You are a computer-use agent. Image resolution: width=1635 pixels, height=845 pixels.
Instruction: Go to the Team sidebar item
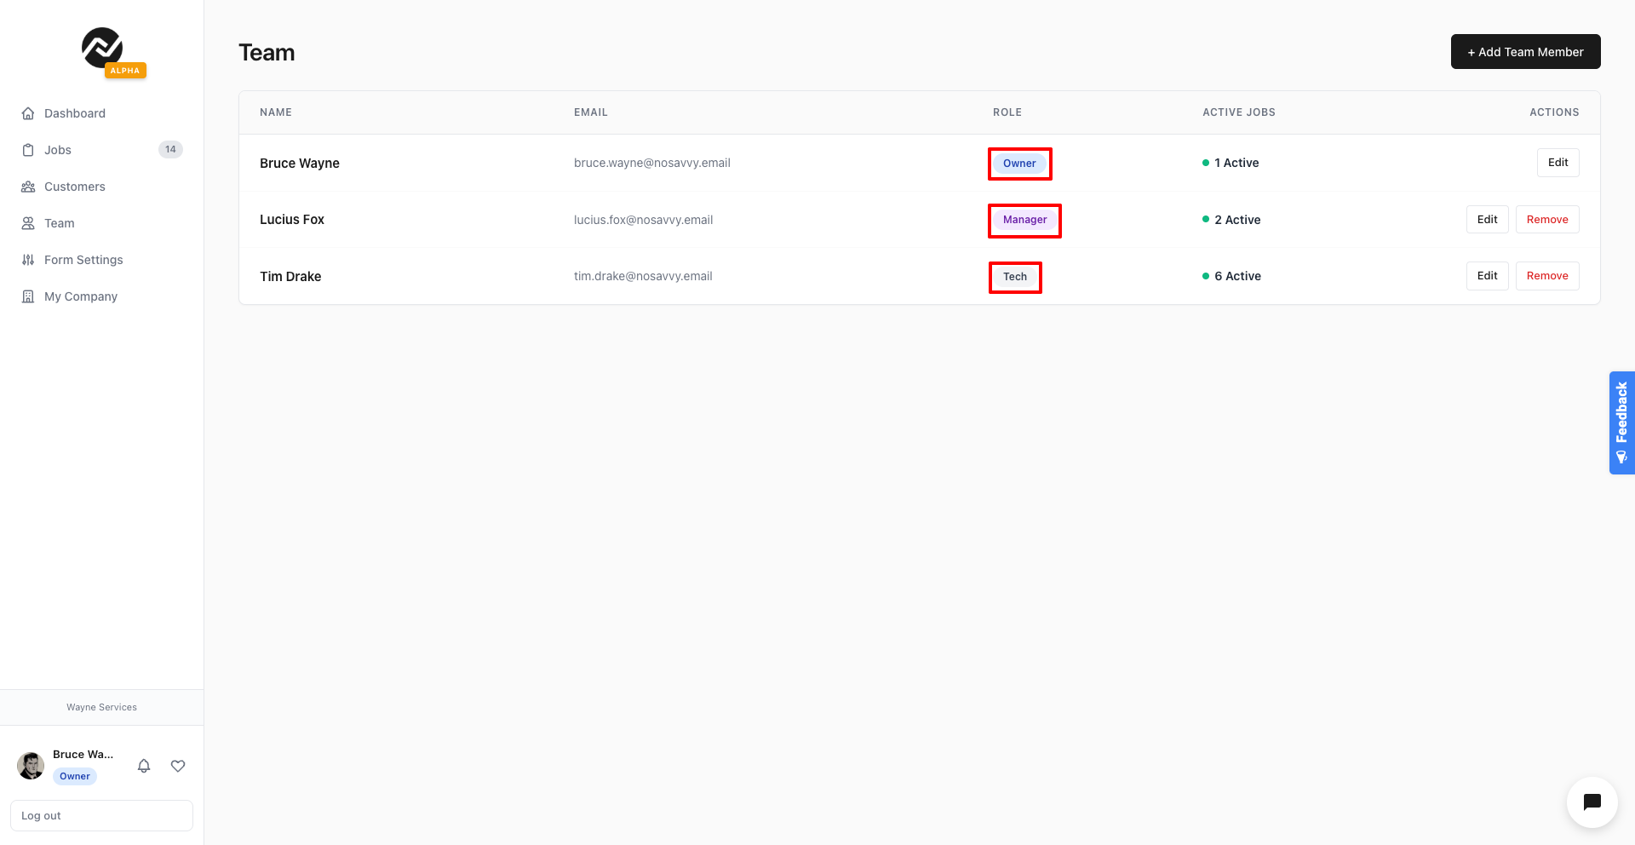tap(60, 223)
